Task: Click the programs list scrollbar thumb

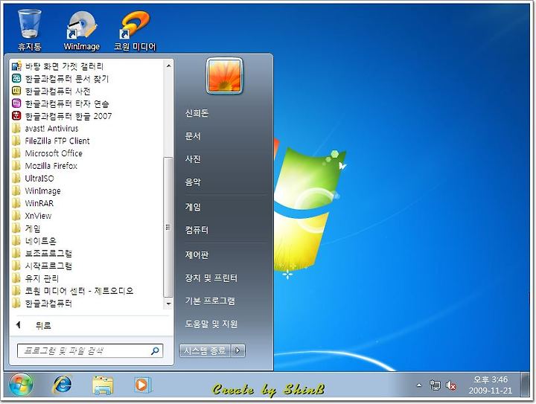Action: [x=167, y=227]
